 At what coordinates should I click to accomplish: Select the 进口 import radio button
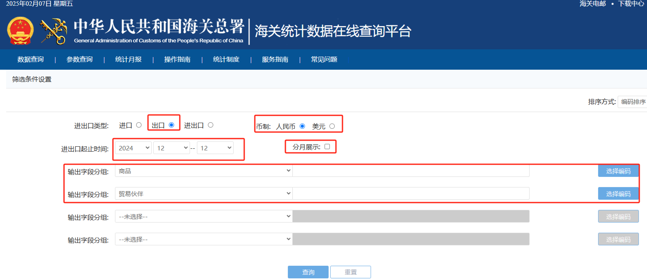[x=139, y=125]
